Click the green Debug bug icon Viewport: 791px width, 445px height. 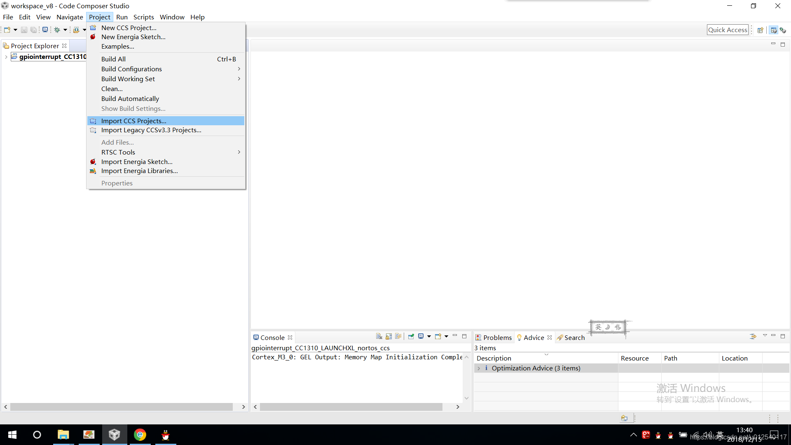(x=57, y=30)
